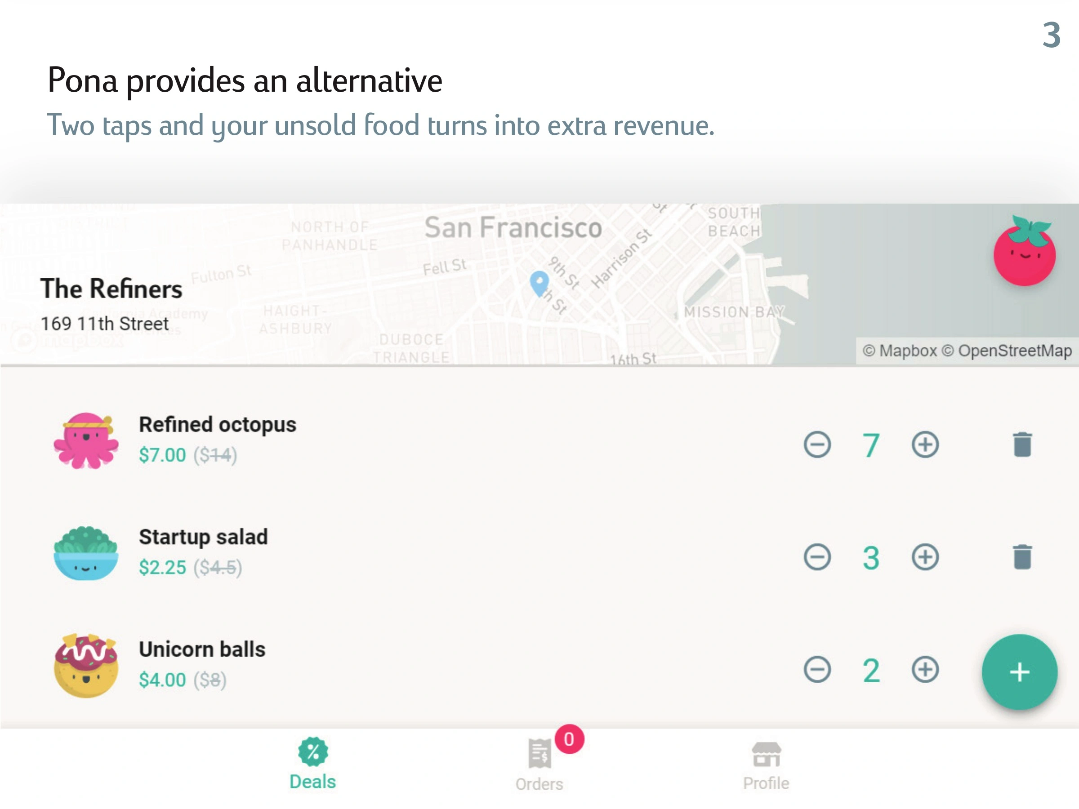Select the Unicorn balls deal name
Screen dimensions: 1079x809
[202, 649]
